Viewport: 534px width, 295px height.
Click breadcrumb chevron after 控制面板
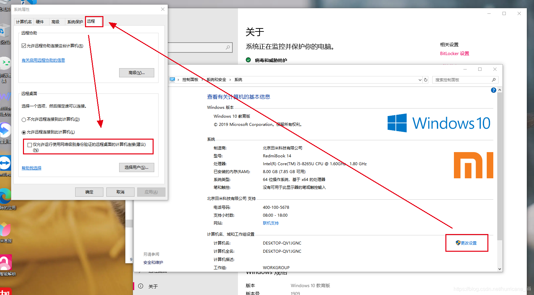pyautogui.click(x=202, y=80)
